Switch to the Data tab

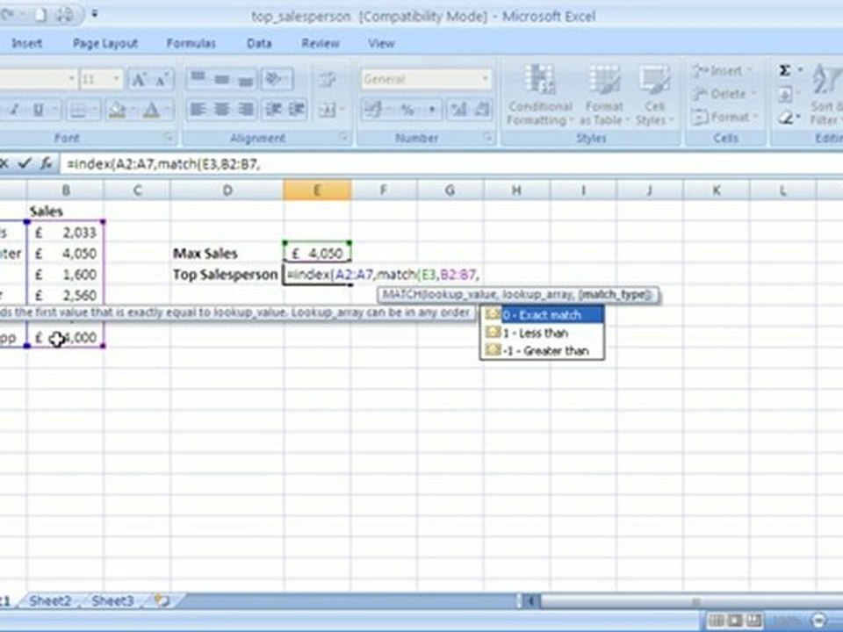(x=259, y=44)
